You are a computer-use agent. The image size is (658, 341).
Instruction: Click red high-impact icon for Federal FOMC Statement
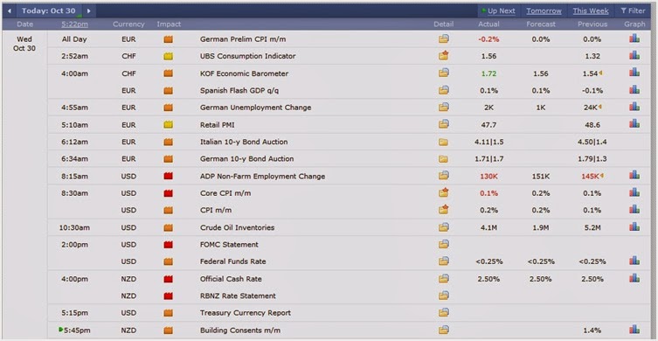[169, 245]
